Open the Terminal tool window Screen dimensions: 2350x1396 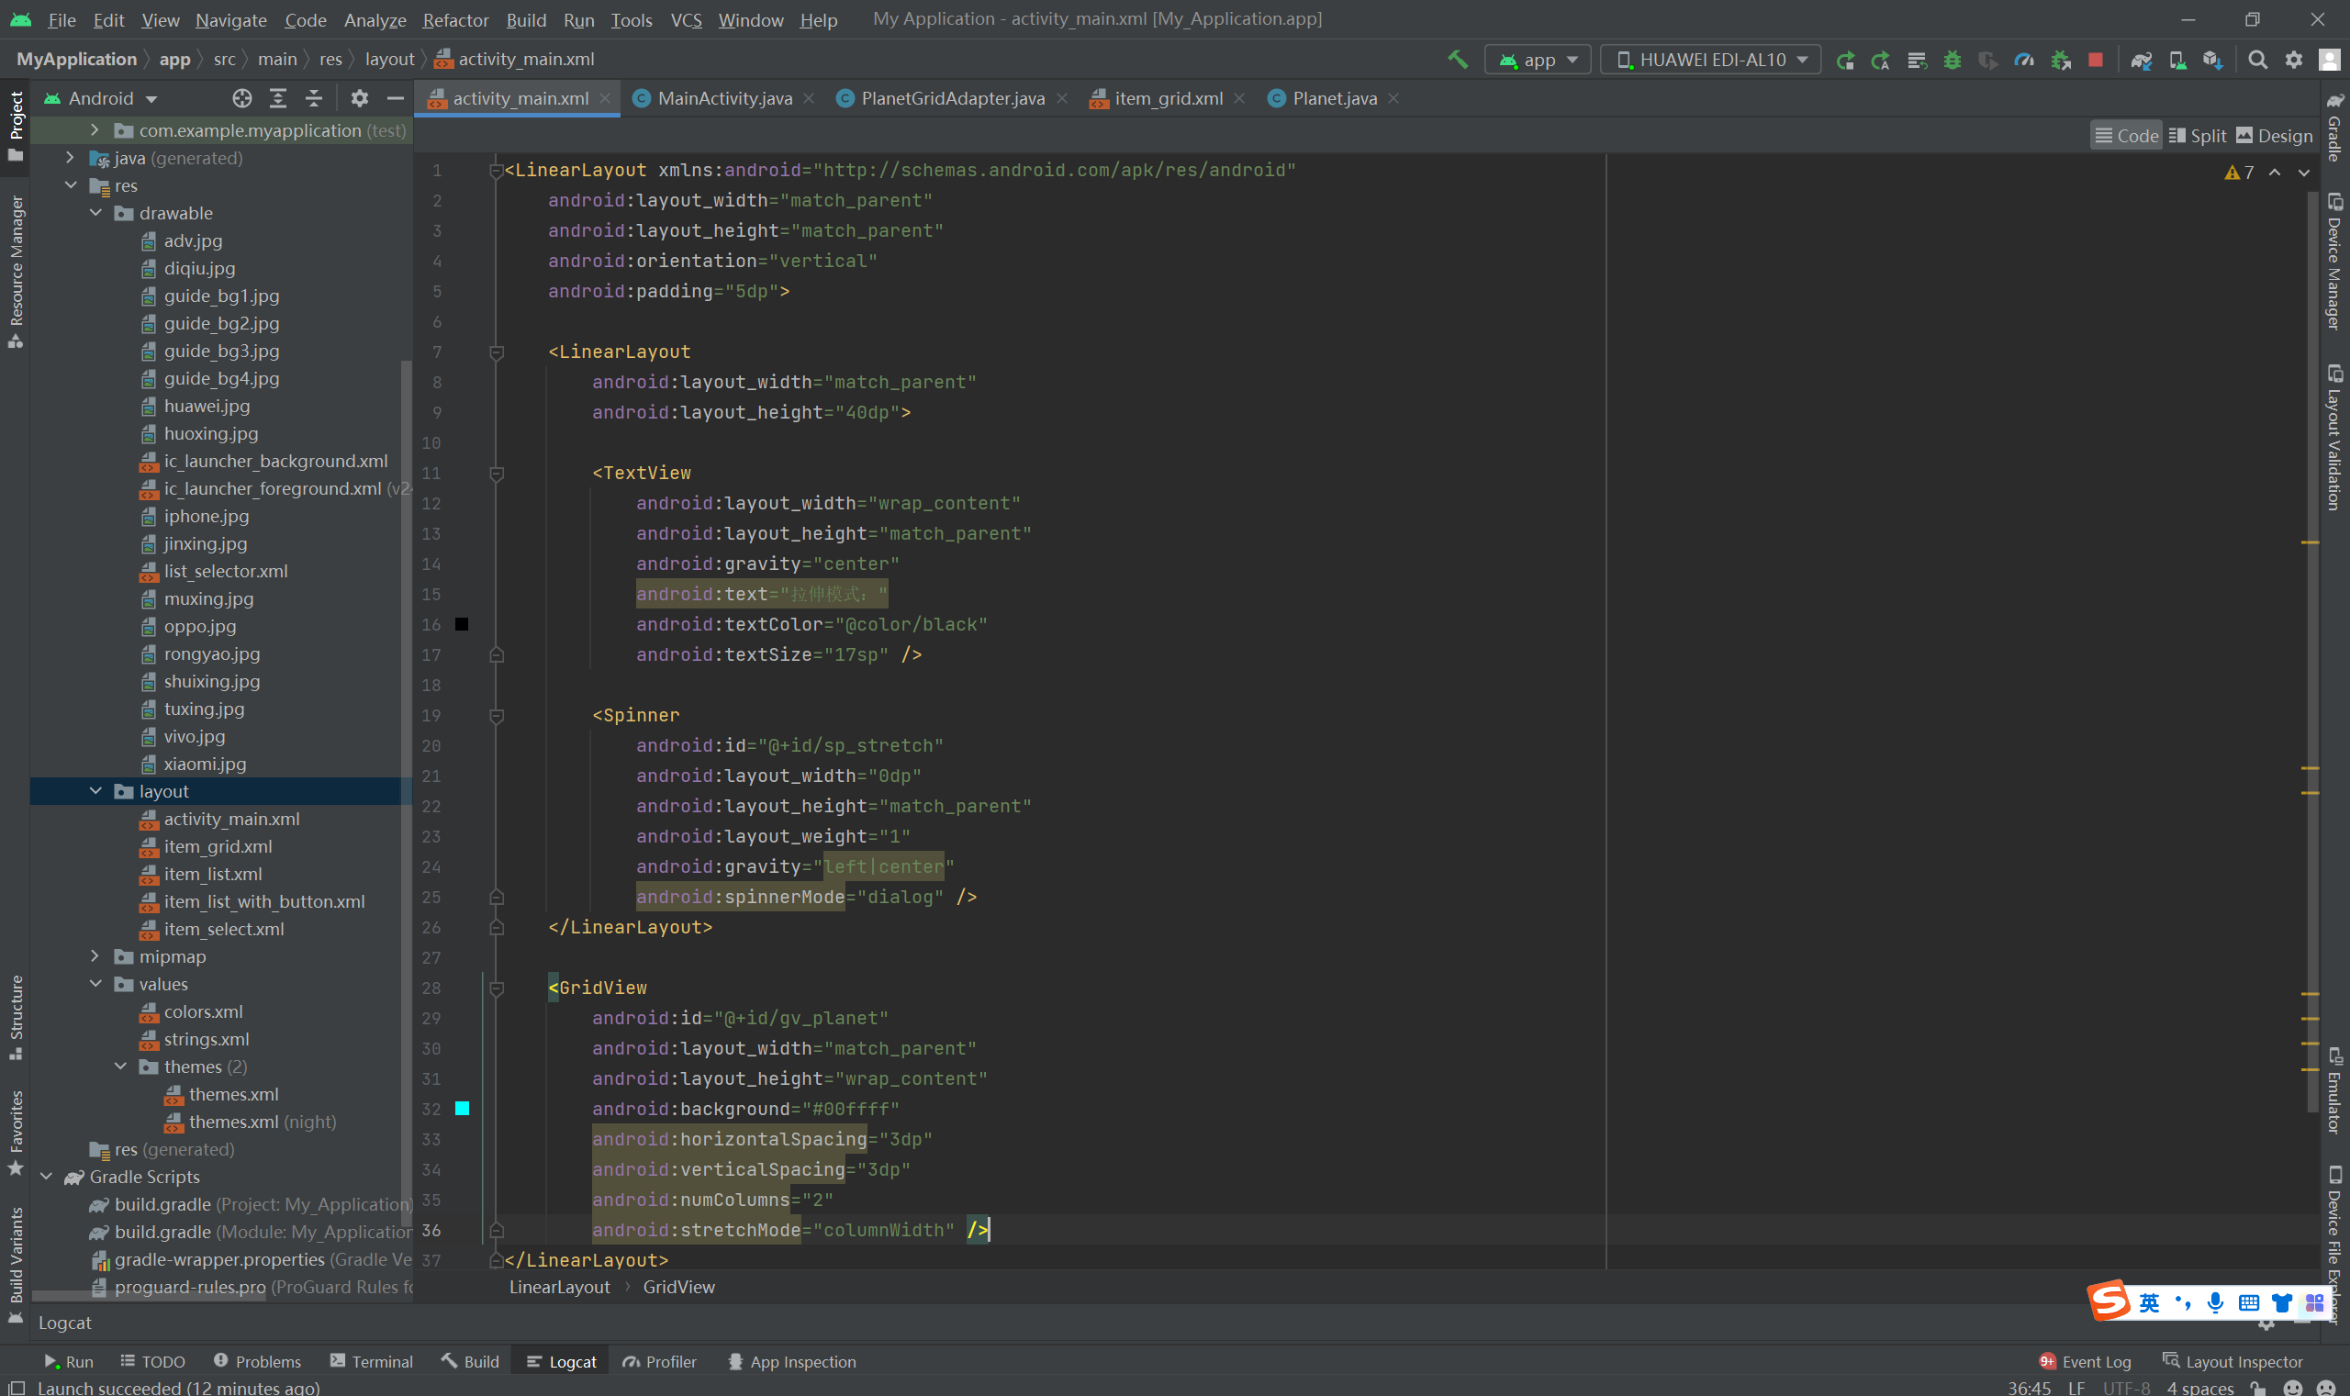[372, 1361]
